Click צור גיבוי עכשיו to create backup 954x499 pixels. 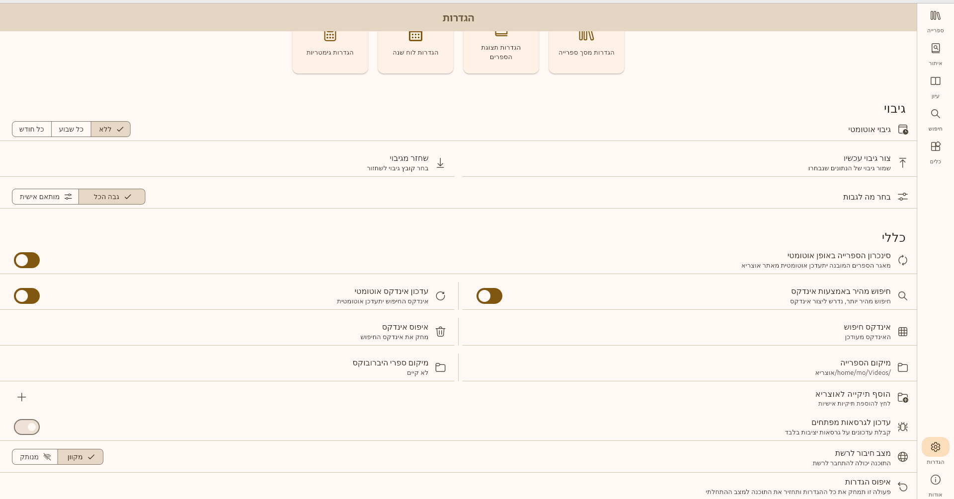(x=867, y=162)
